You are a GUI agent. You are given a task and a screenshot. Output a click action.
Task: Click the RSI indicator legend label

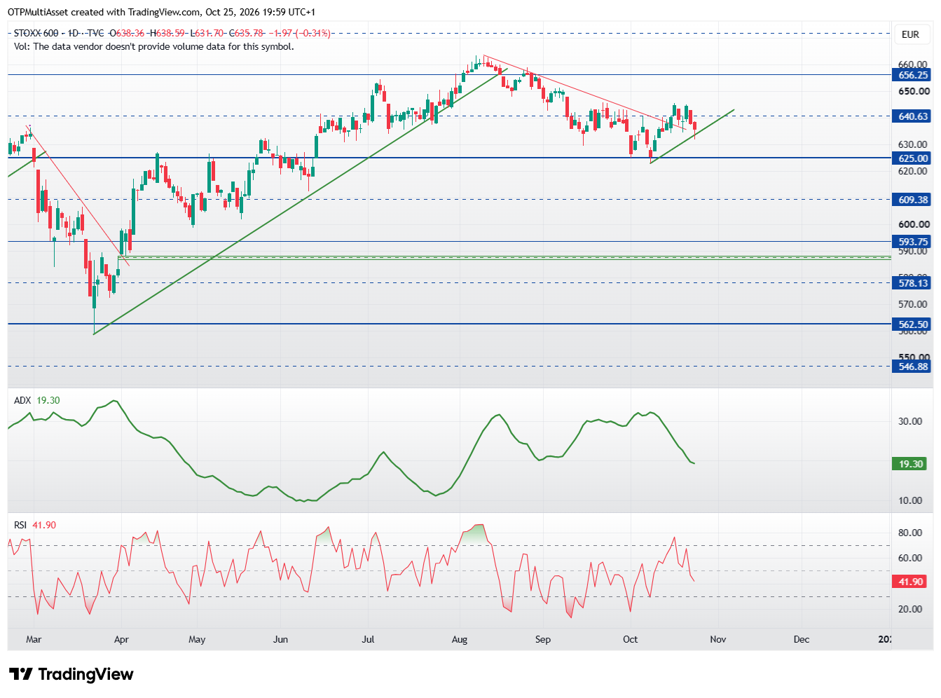20,525
